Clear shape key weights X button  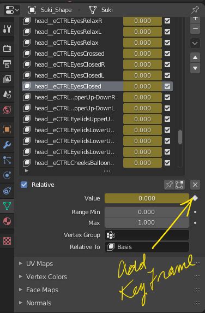[x=195, y=185]
